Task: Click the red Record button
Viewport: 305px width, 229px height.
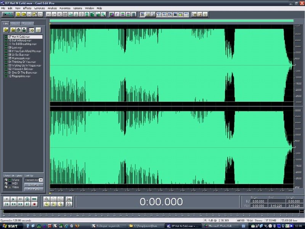Action: click(x=34, y=204)
